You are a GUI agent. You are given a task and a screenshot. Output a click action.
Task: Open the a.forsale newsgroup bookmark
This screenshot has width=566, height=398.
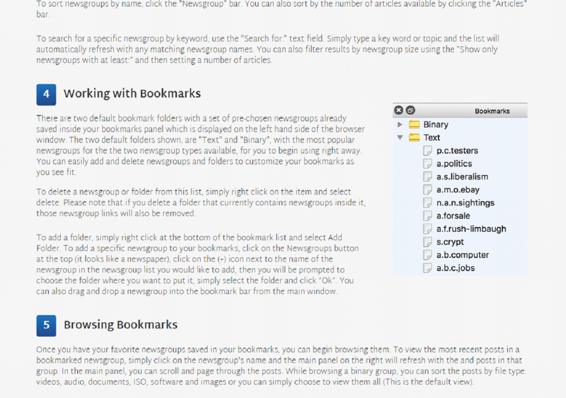pos(453,216)
